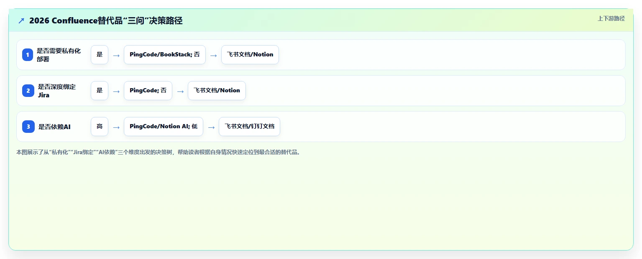Click the question 是否深度绑定Jira
Screen dimensions: 642x259
[57, 91]
